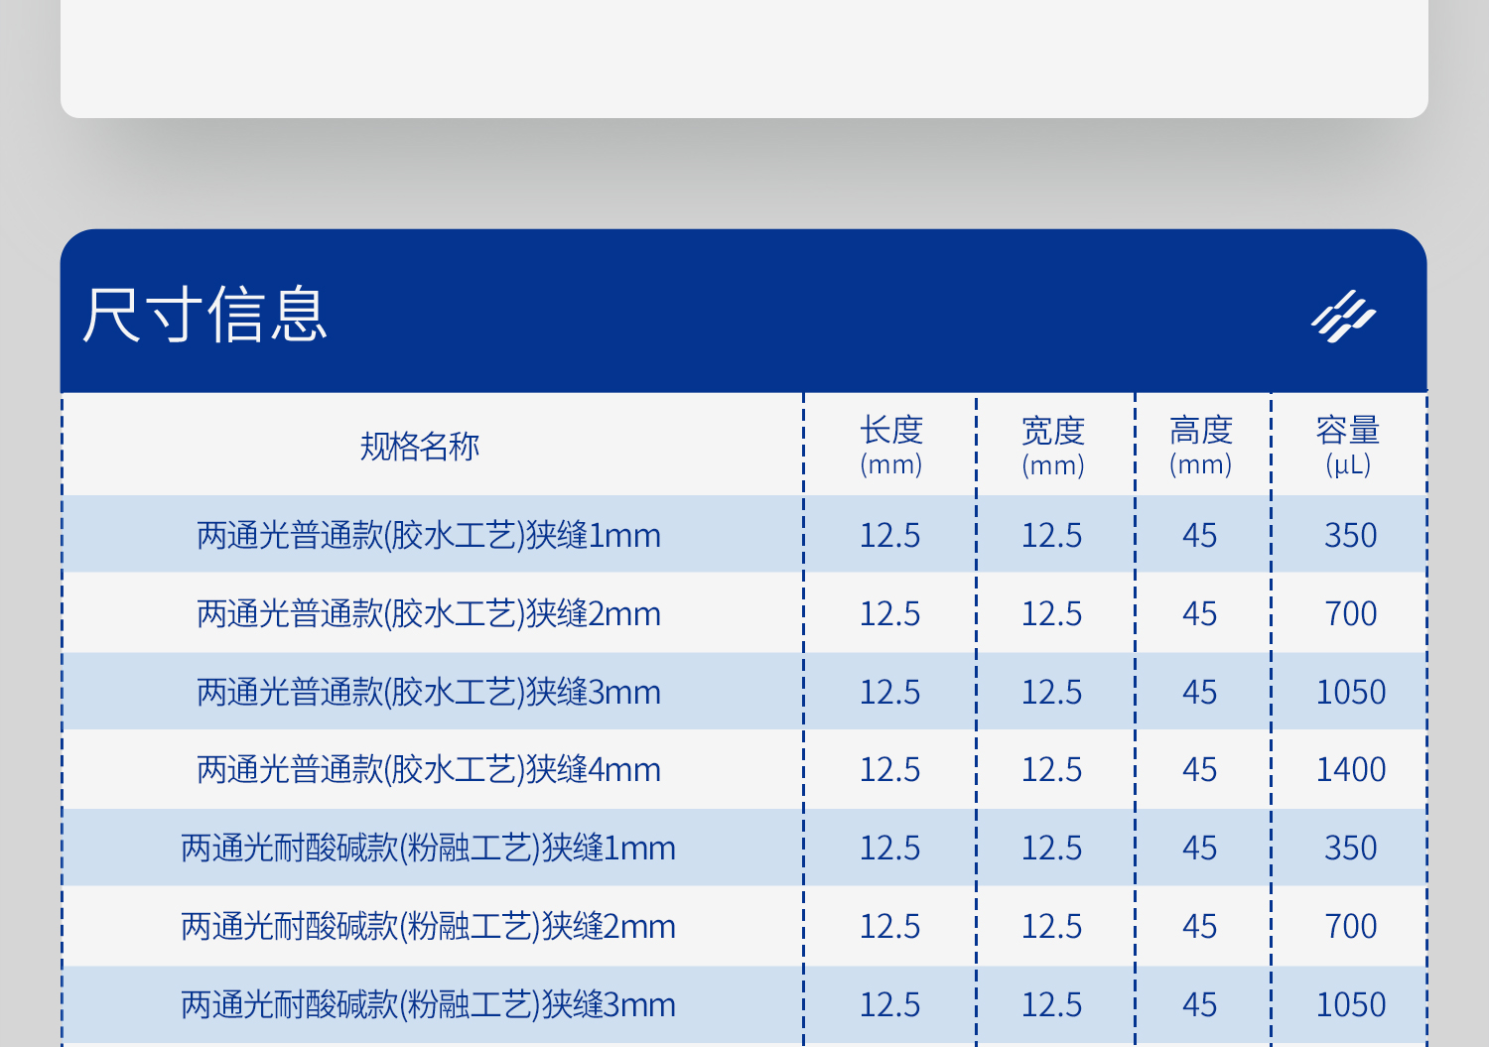Click the 长度 (mm) column header
1489x1047 pixels.
[890, 446]
